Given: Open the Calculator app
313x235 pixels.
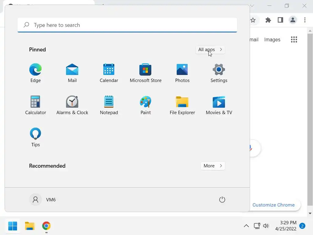Looking at the screenshot, I should tap(35, 105).
